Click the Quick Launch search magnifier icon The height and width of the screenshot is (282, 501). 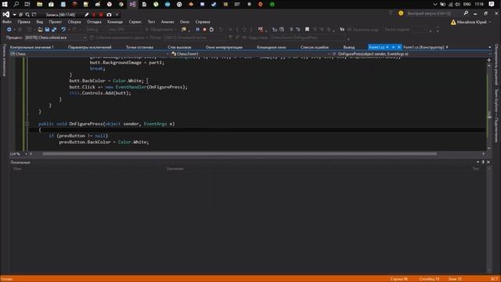[x=466, y=13]
